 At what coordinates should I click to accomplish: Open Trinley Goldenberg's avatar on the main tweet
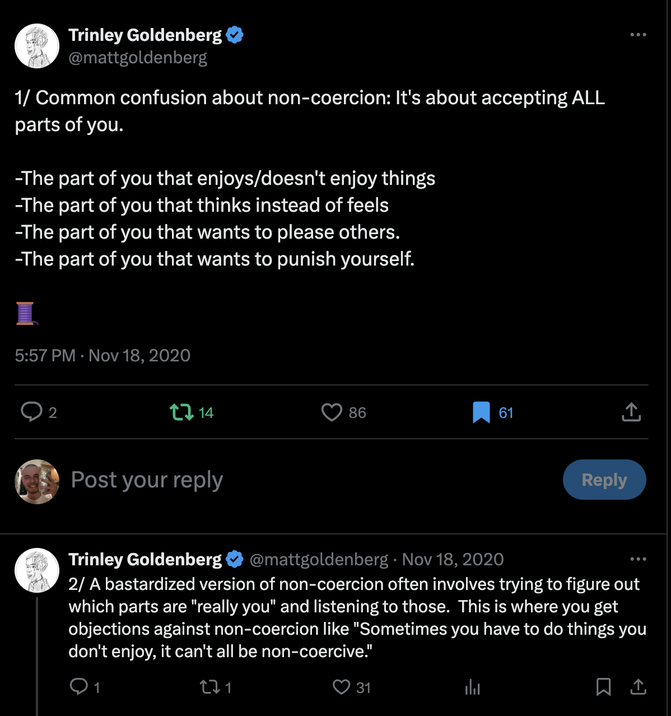[37, 46]
